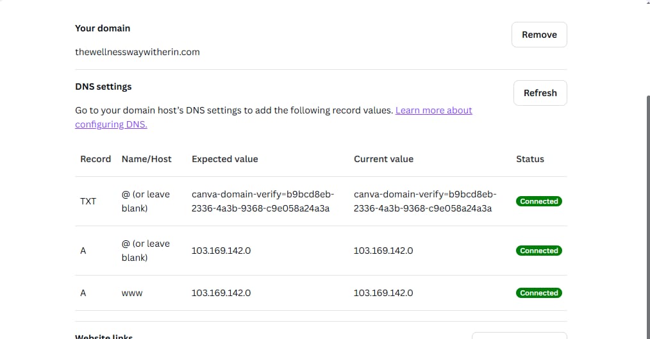Click the DNS settings heading
The image size is (650, 339).
click(x=103, y=87)
